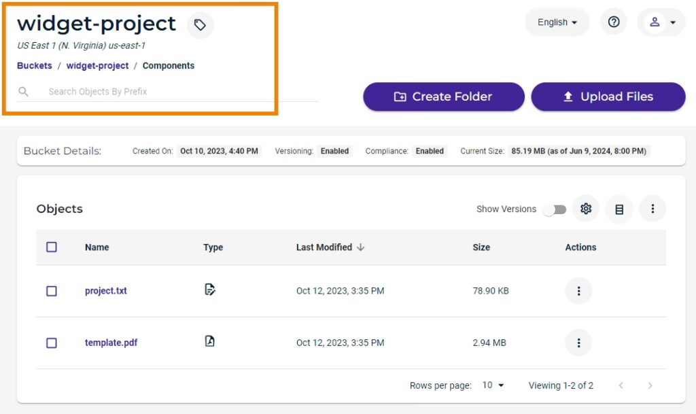Check the select-all objects checkbox
Screen dimensions: 696x414
tap(52, 247)
